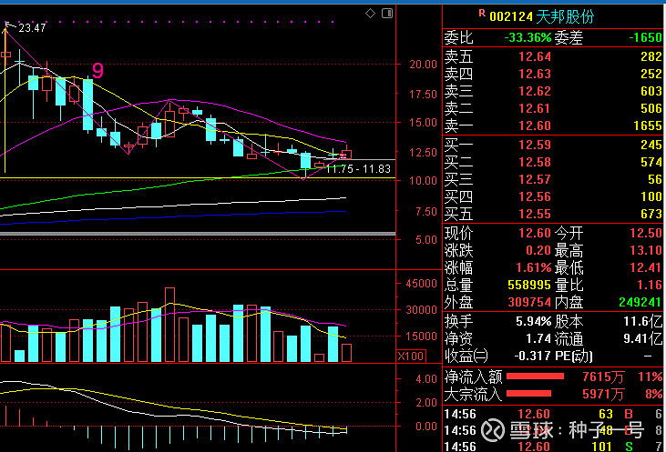Click the 涨跌 value 0.20
This screenshot has width=666, height=452.
tap(538, 251)
